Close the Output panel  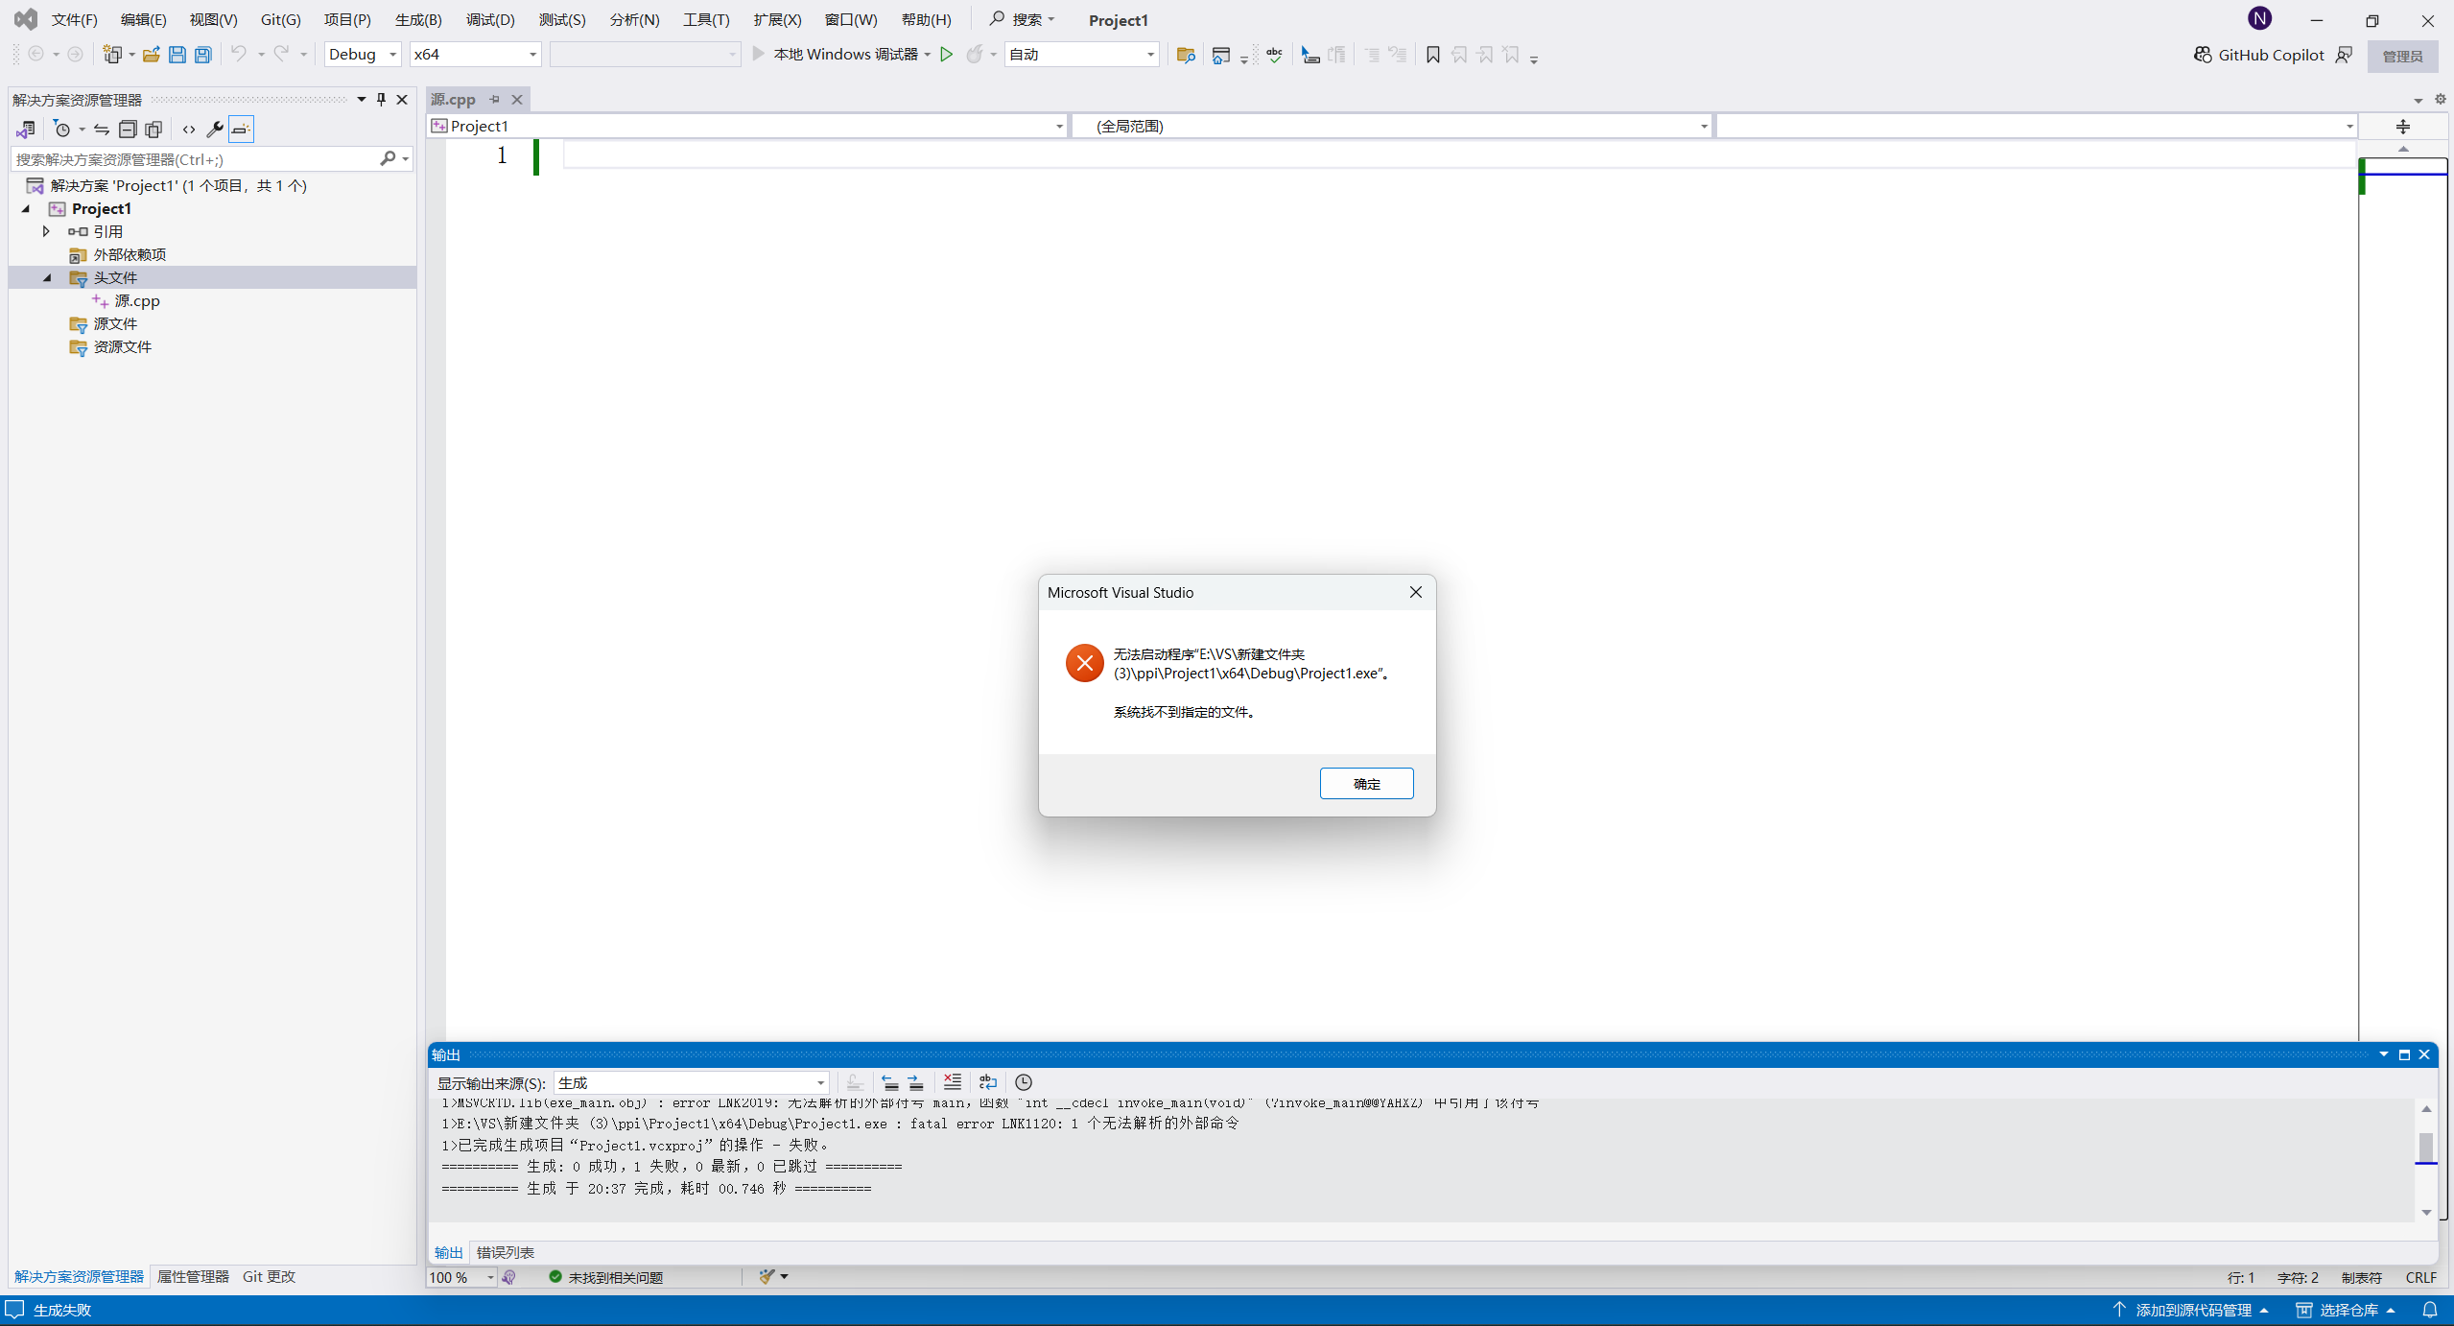2424,1054
